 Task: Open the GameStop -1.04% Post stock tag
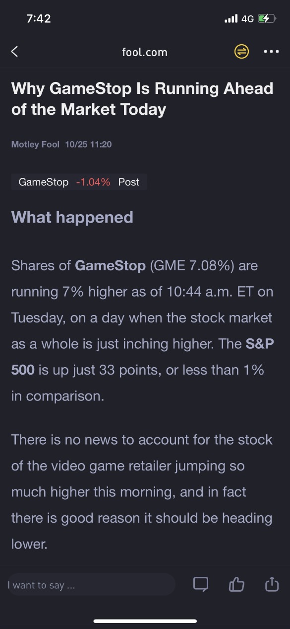[x=79, y=182]
